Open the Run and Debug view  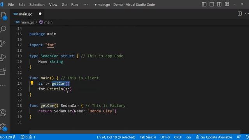tap(3, 57)
